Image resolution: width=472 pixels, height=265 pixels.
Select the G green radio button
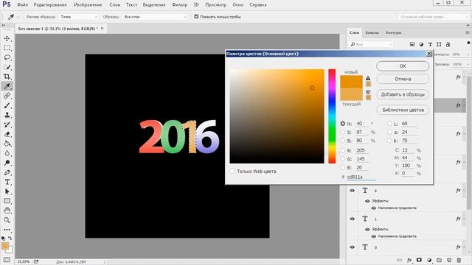click(x=342, y=159)
